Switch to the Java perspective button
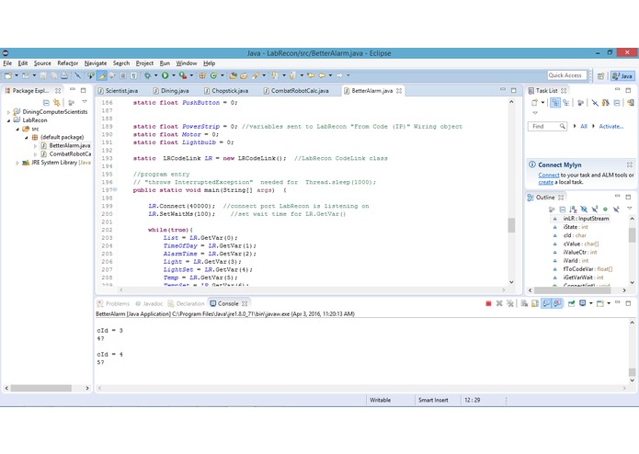This screenshot has height=454, width=639. (x=622, y=75)
